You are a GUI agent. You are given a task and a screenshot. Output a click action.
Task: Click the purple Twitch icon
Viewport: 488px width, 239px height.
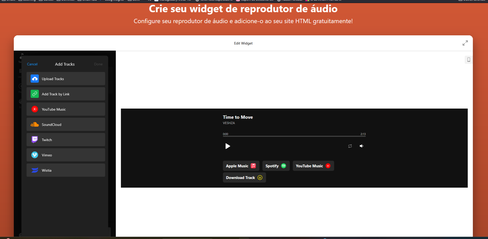click(x=35, y=140)
